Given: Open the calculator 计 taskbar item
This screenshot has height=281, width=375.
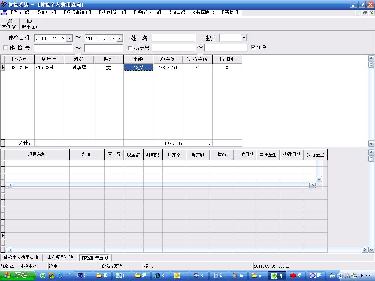Looking at the screenshot, I should click(219, 276).
